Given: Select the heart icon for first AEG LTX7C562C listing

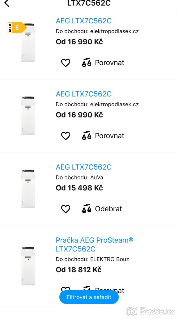Looking at the screenshot, I should [66, 62].
